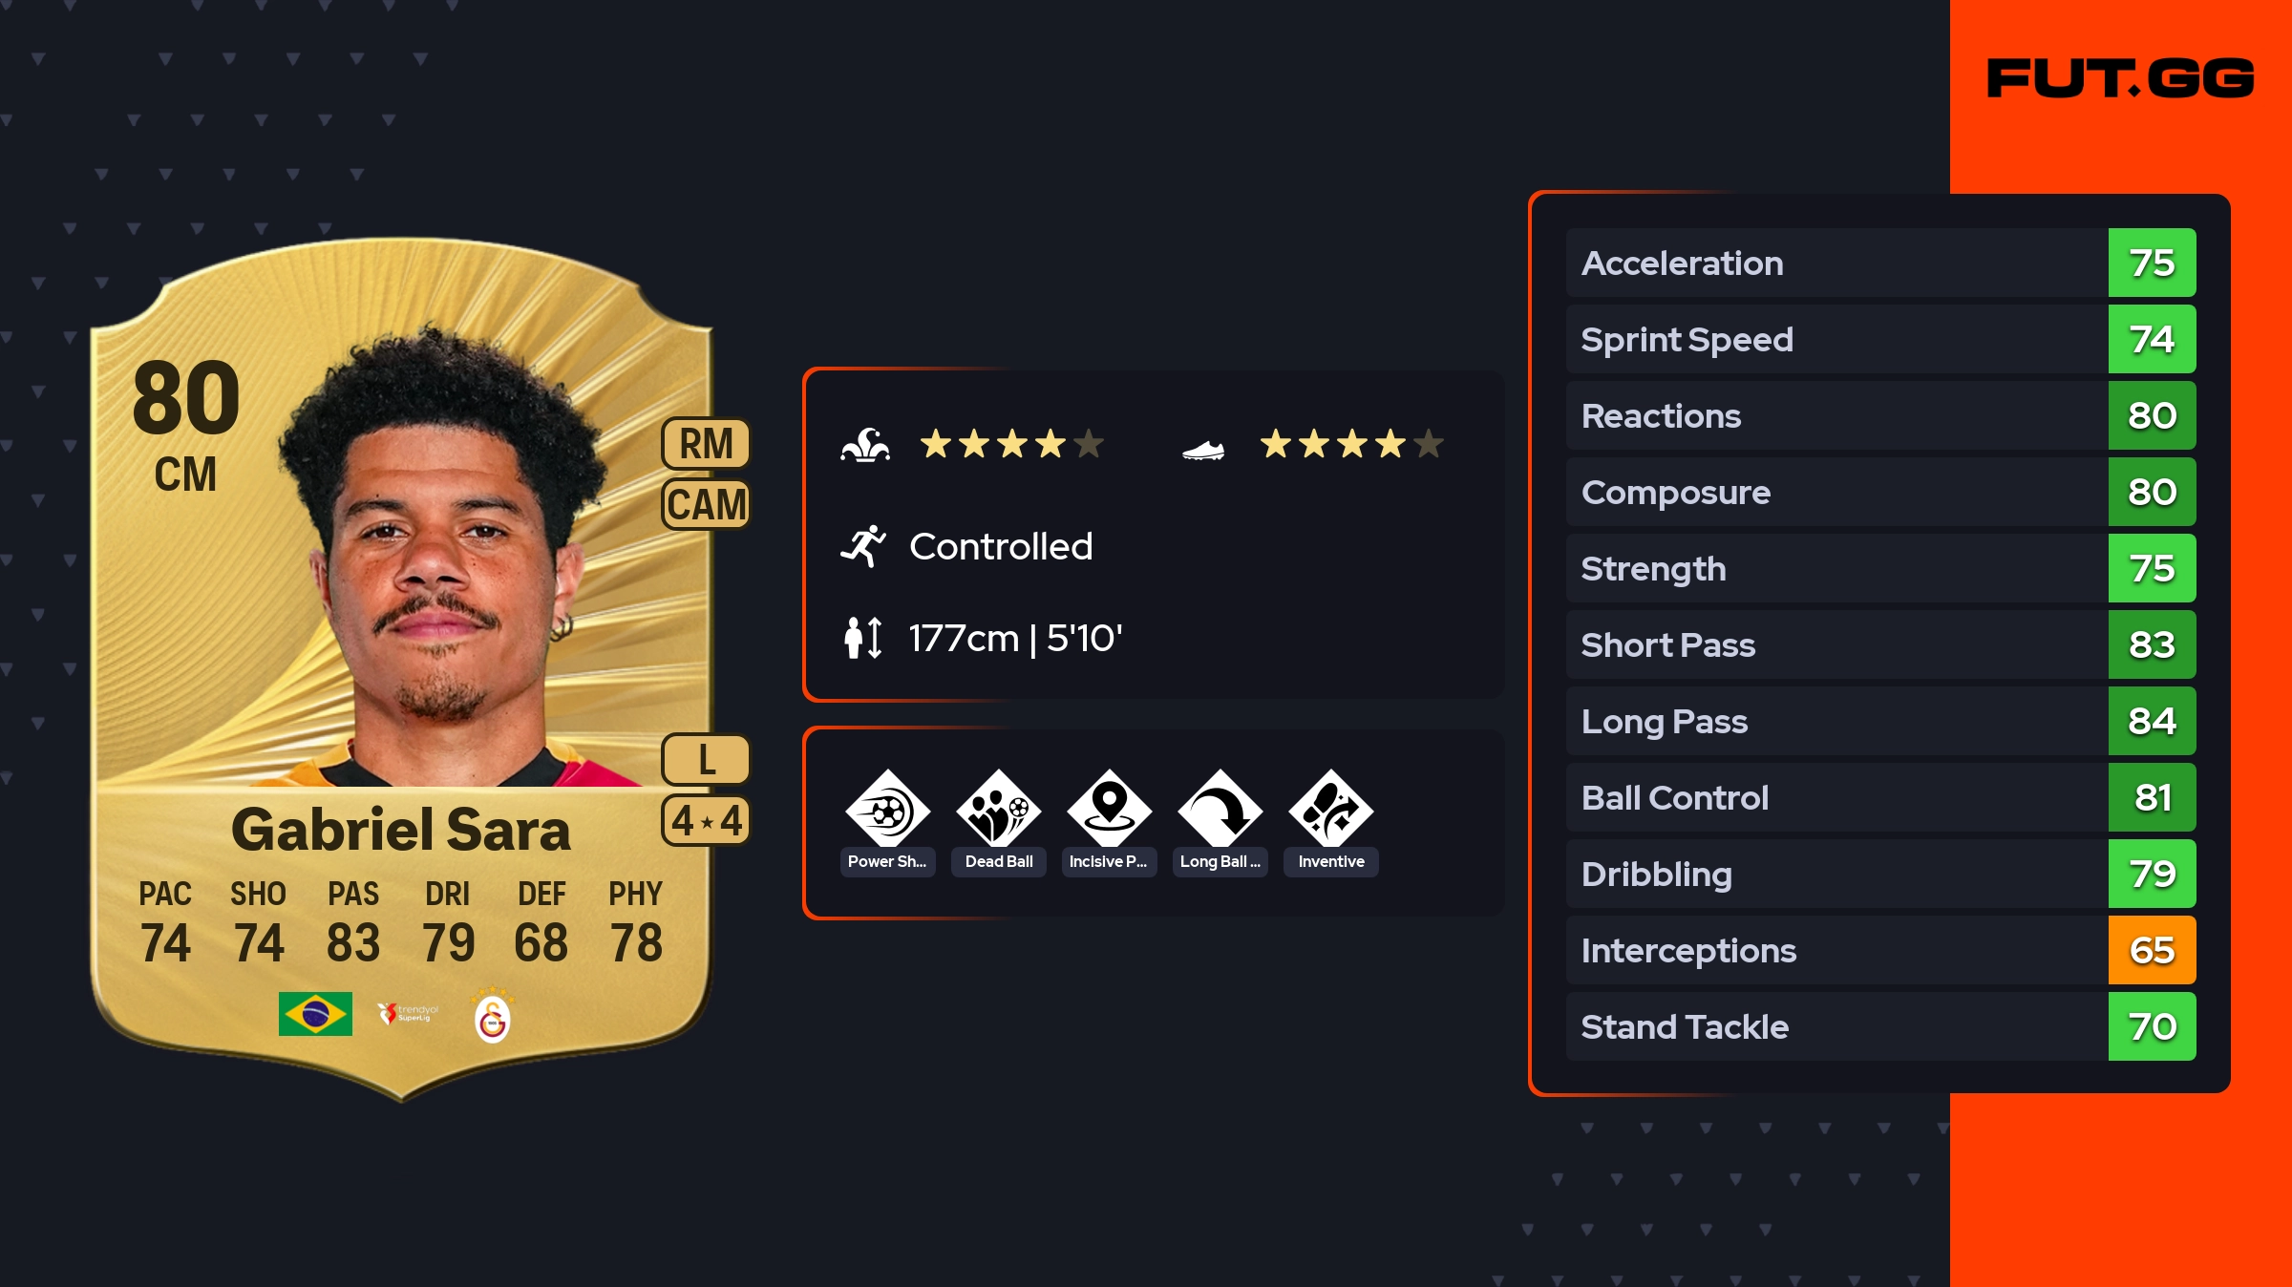Click the Long Pass 84 rating swatch

point(2152,721)
